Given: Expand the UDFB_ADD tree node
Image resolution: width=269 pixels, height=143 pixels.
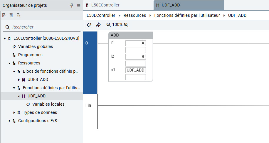Looking at the screenshot, I should coord(19,80).
